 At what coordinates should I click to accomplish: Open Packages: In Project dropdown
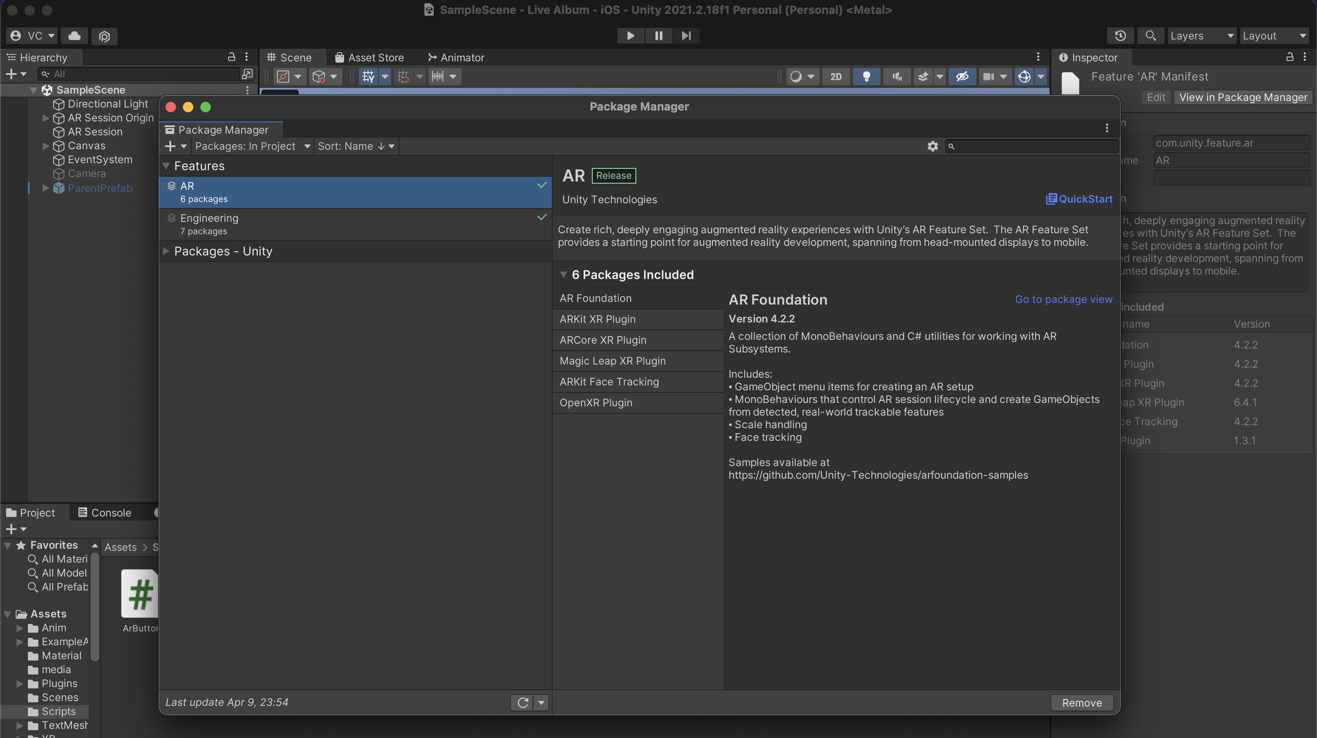(252, 147)
